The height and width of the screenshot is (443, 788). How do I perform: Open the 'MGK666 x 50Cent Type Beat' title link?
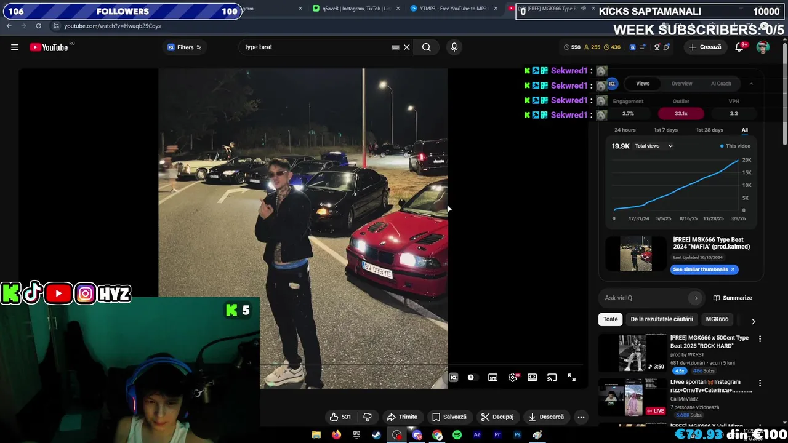[x=709, y=341]
